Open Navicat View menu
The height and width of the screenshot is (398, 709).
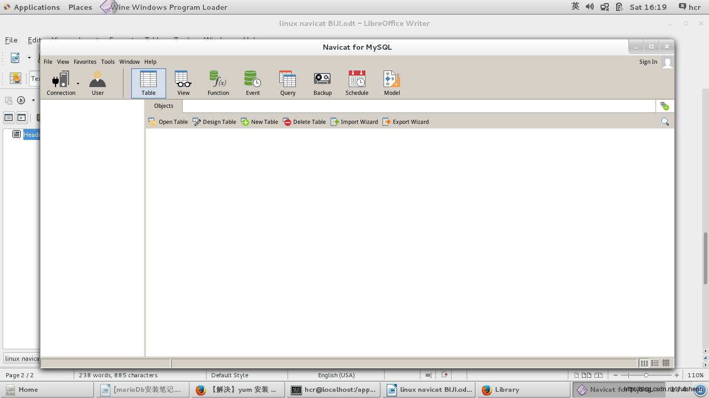(63, 62)
